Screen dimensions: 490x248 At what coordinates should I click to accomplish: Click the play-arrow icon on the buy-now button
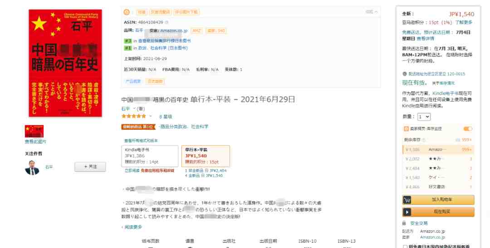point(407,212)
